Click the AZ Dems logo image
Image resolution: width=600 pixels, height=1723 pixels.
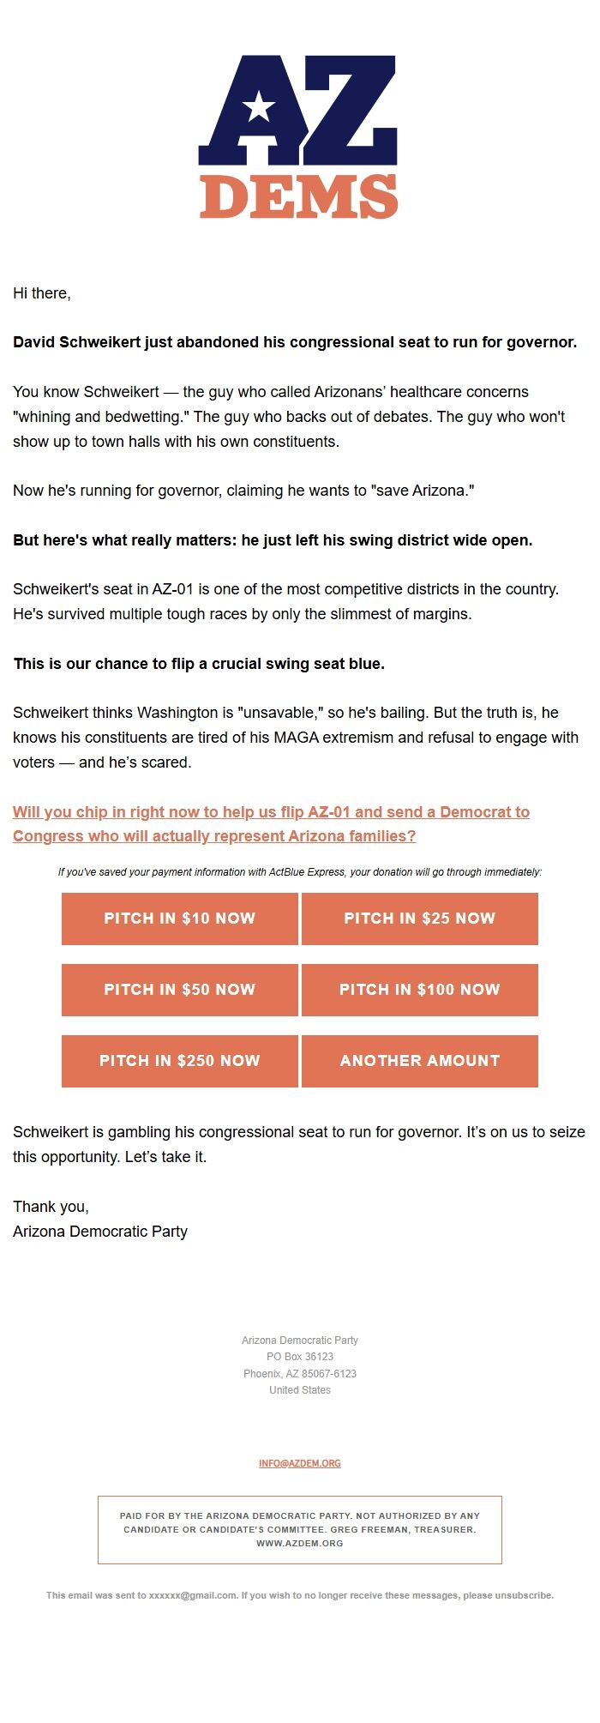coord(298,137)
